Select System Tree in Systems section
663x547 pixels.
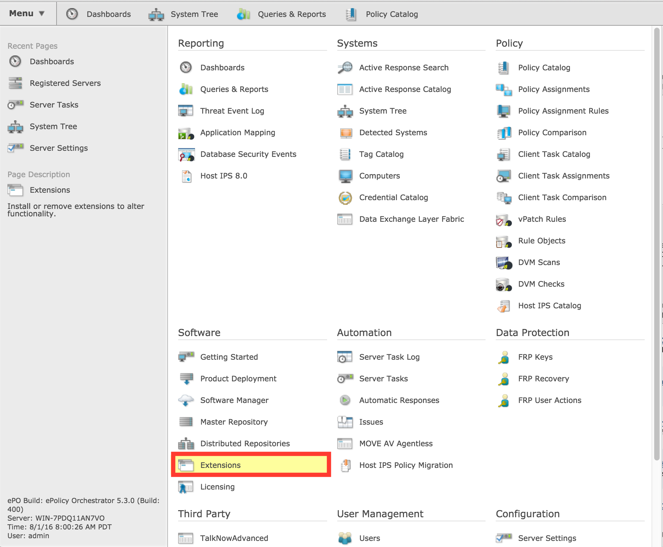[x=372, y=111]
